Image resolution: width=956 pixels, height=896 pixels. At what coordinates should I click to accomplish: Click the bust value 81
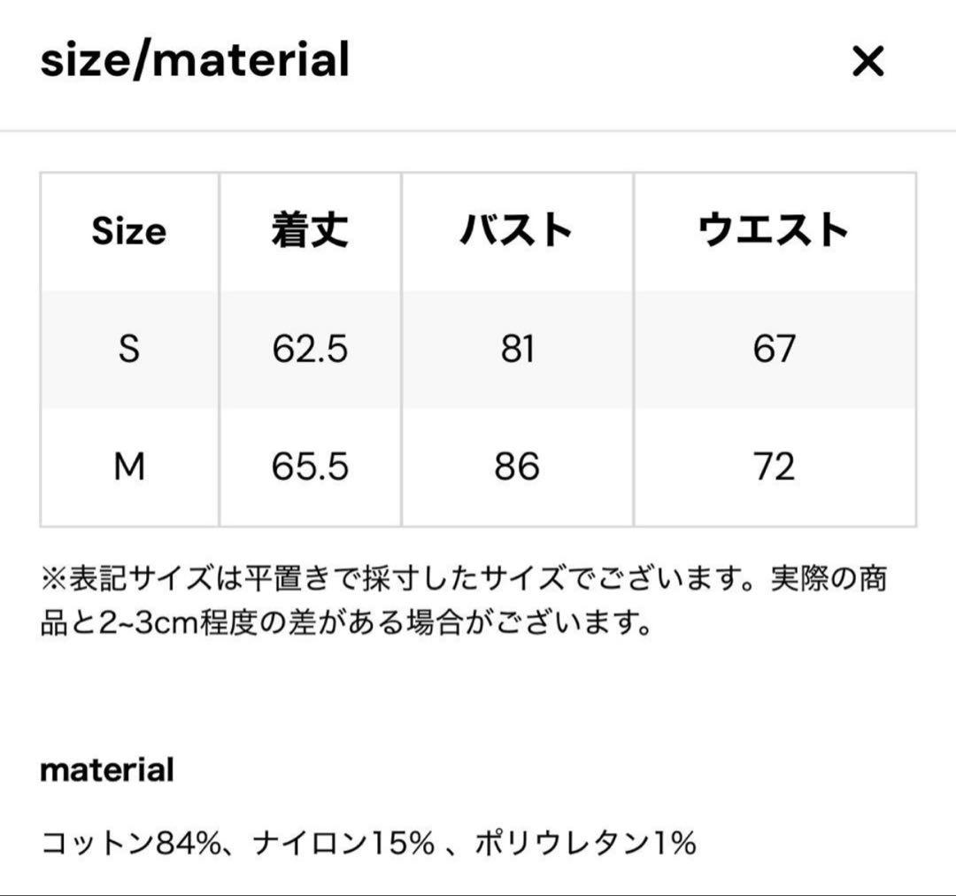[517, 349]
